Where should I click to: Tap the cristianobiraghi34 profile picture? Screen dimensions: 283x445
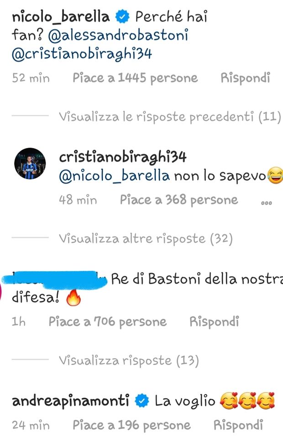30,163
